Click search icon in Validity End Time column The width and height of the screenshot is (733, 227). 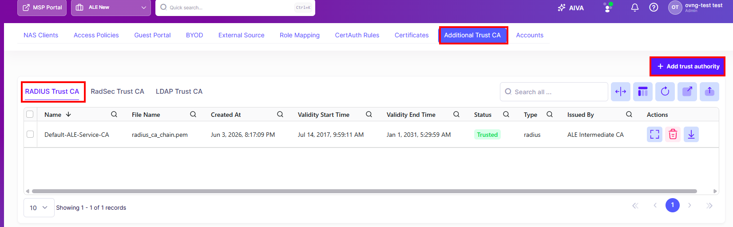[456, 115]
